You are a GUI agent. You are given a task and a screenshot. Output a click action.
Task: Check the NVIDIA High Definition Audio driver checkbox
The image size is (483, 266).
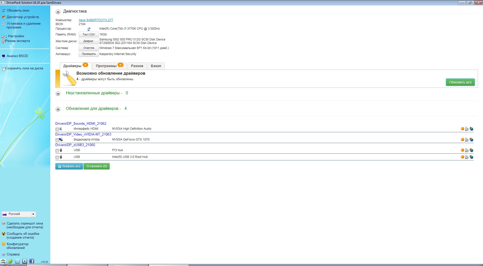pos(57,129)
